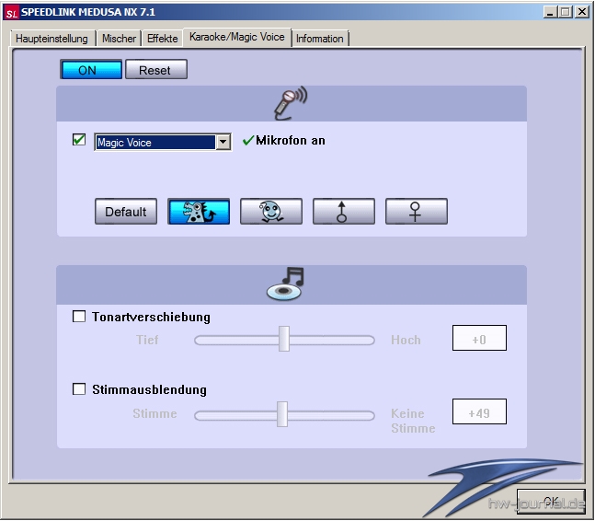This screenshot has width=595, height=521.
Task: Choose the male voice symbol preset
Action: pos(344,212)
